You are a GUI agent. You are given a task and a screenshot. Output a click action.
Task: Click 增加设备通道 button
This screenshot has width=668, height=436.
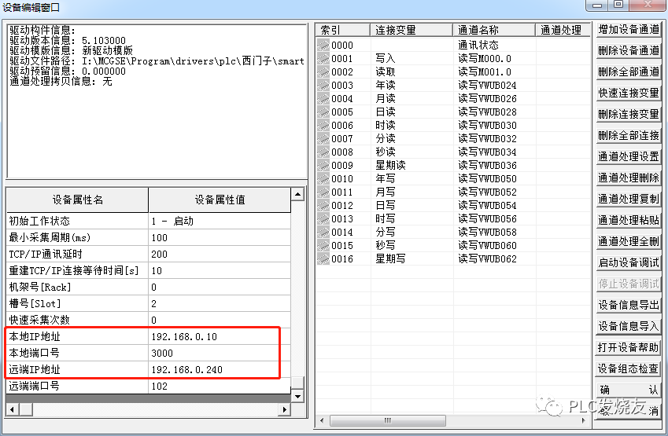[629, 29]
